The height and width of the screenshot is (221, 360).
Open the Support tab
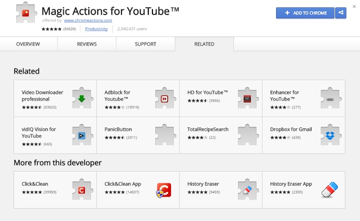146,44
